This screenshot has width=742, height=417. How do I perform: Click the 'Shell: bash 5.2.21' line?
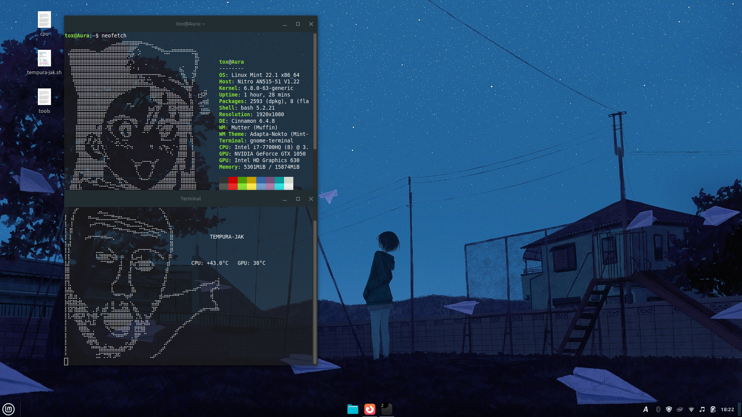click(x=247, y=108)
